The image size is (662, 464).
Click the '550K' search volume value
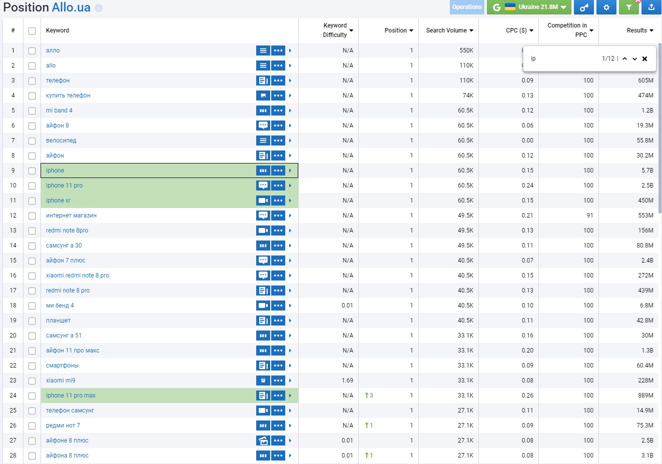[x=466, y=50]
